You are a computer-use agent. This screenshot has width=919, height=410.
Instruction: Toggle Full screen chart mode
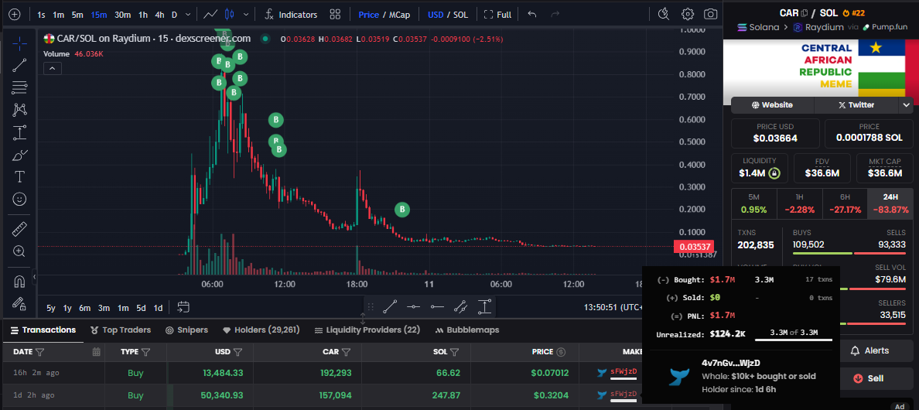click(x=497, y=15)
